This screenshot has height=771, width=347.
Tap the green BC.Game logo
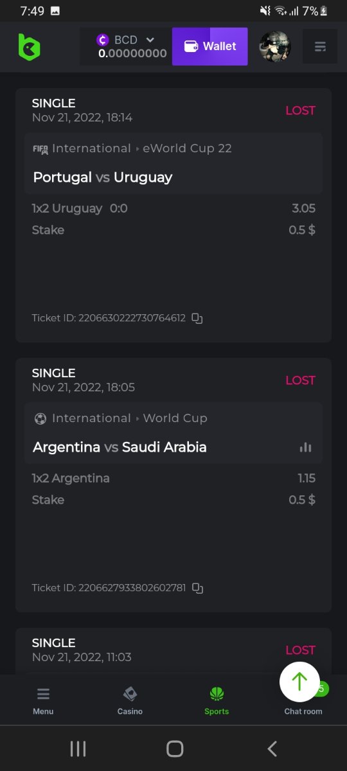pyautogui.click(x=29, y=47)
